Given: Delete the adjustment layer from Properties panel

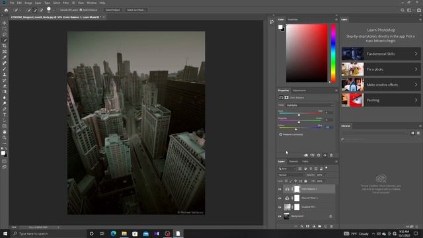Looking at the screenshot, I should (331, 155).
